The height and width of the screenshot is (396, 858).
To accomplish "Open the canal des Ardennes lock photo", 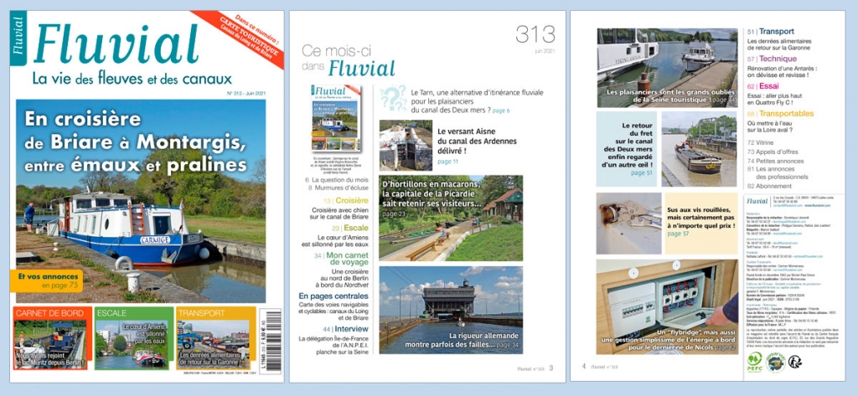I will (406, 145).
